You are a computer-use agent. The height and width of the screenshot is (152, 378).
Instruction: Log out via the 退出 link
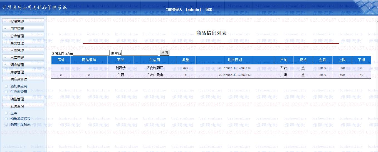209,10
